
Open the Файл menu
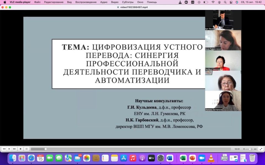(37, 2)
